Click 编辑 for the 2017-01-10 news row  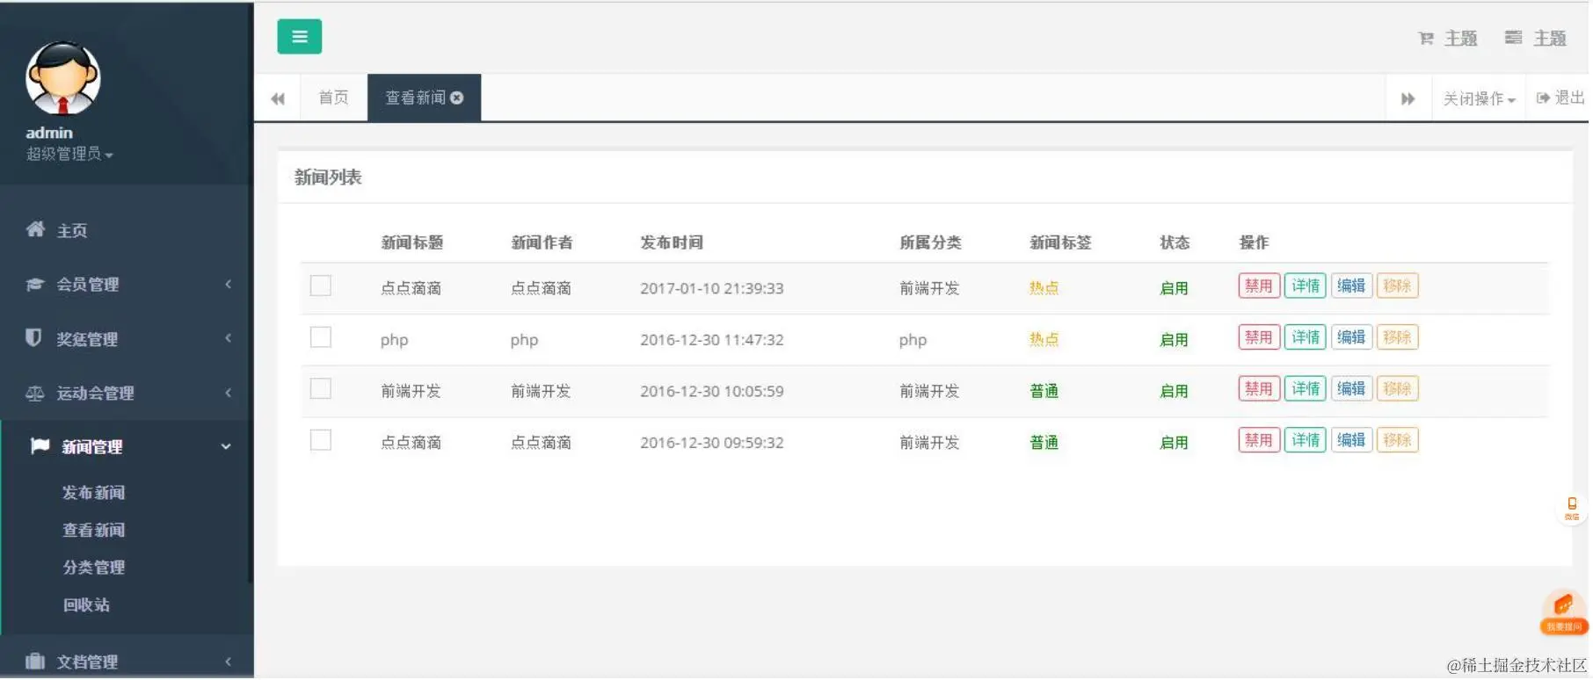pos(1351,286)
